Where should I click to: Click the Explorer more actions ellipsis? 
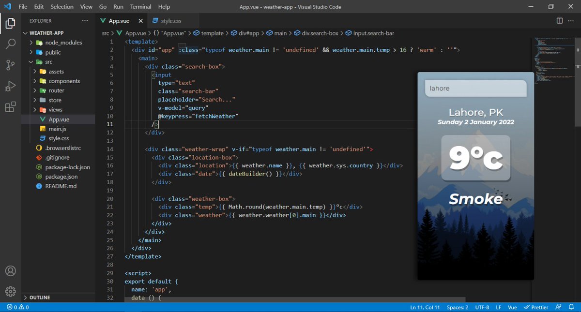pos(85,21)
